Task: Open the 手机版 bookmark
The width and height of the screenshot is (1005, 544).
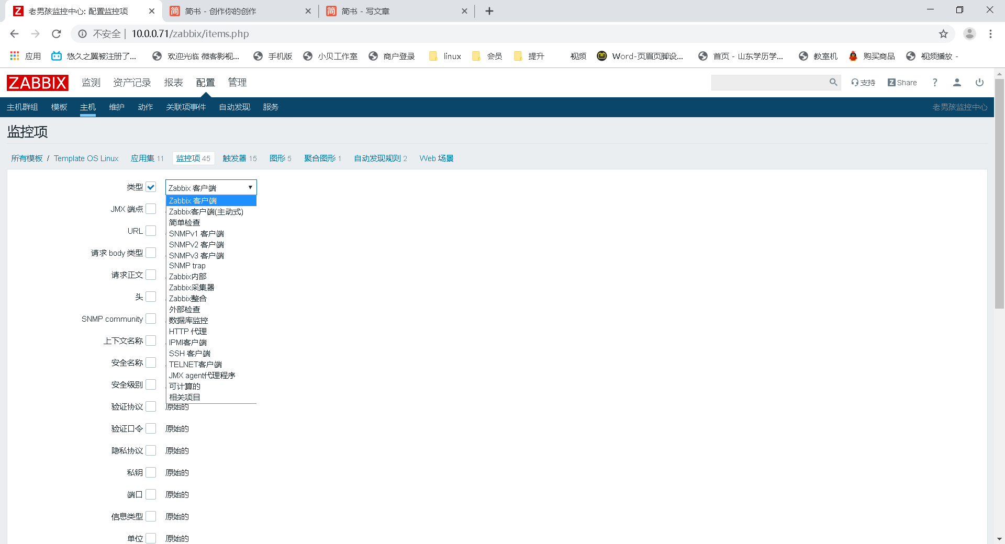Action: [273, 56]
